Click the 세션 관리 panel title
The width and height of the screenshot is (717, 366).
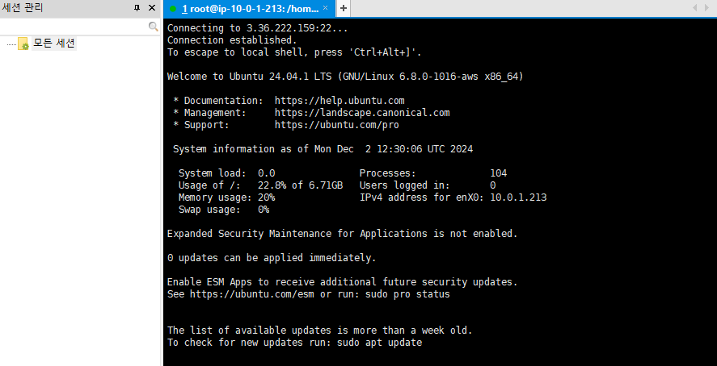(x=23, y=8)
